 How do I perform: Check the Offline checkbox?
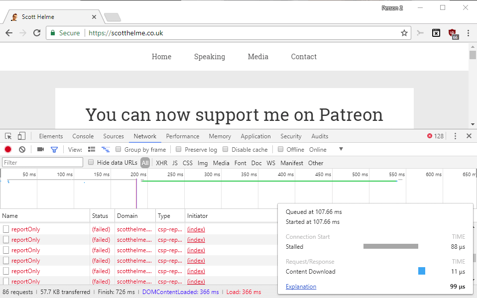click(280, 149)
